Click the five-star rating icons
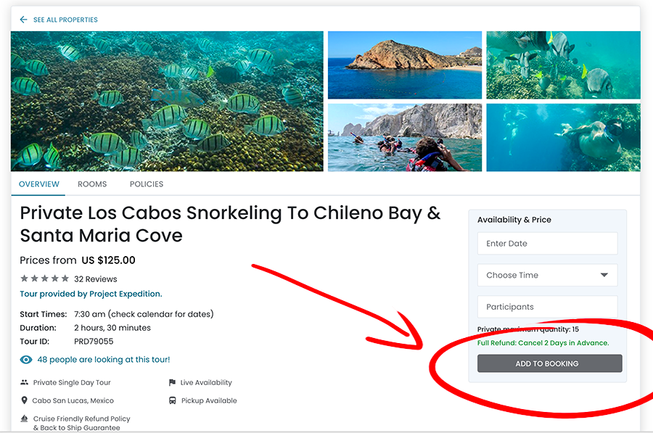653x433 pixels. click(x=44, y=279)
